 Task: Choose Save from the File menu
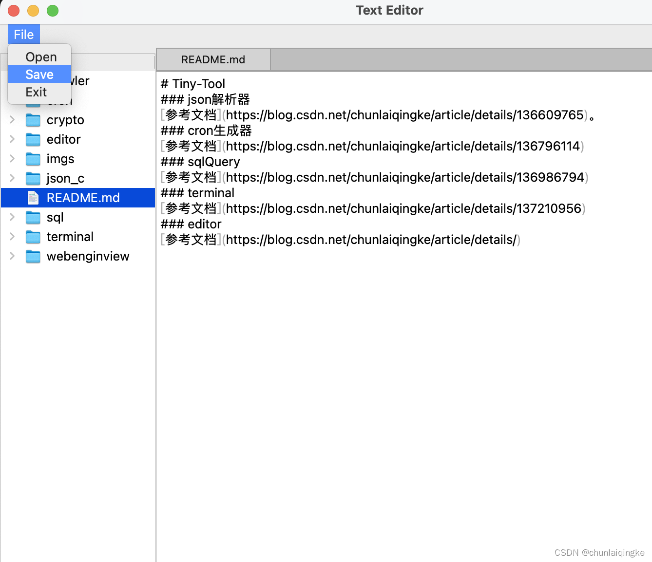point(39,74)
